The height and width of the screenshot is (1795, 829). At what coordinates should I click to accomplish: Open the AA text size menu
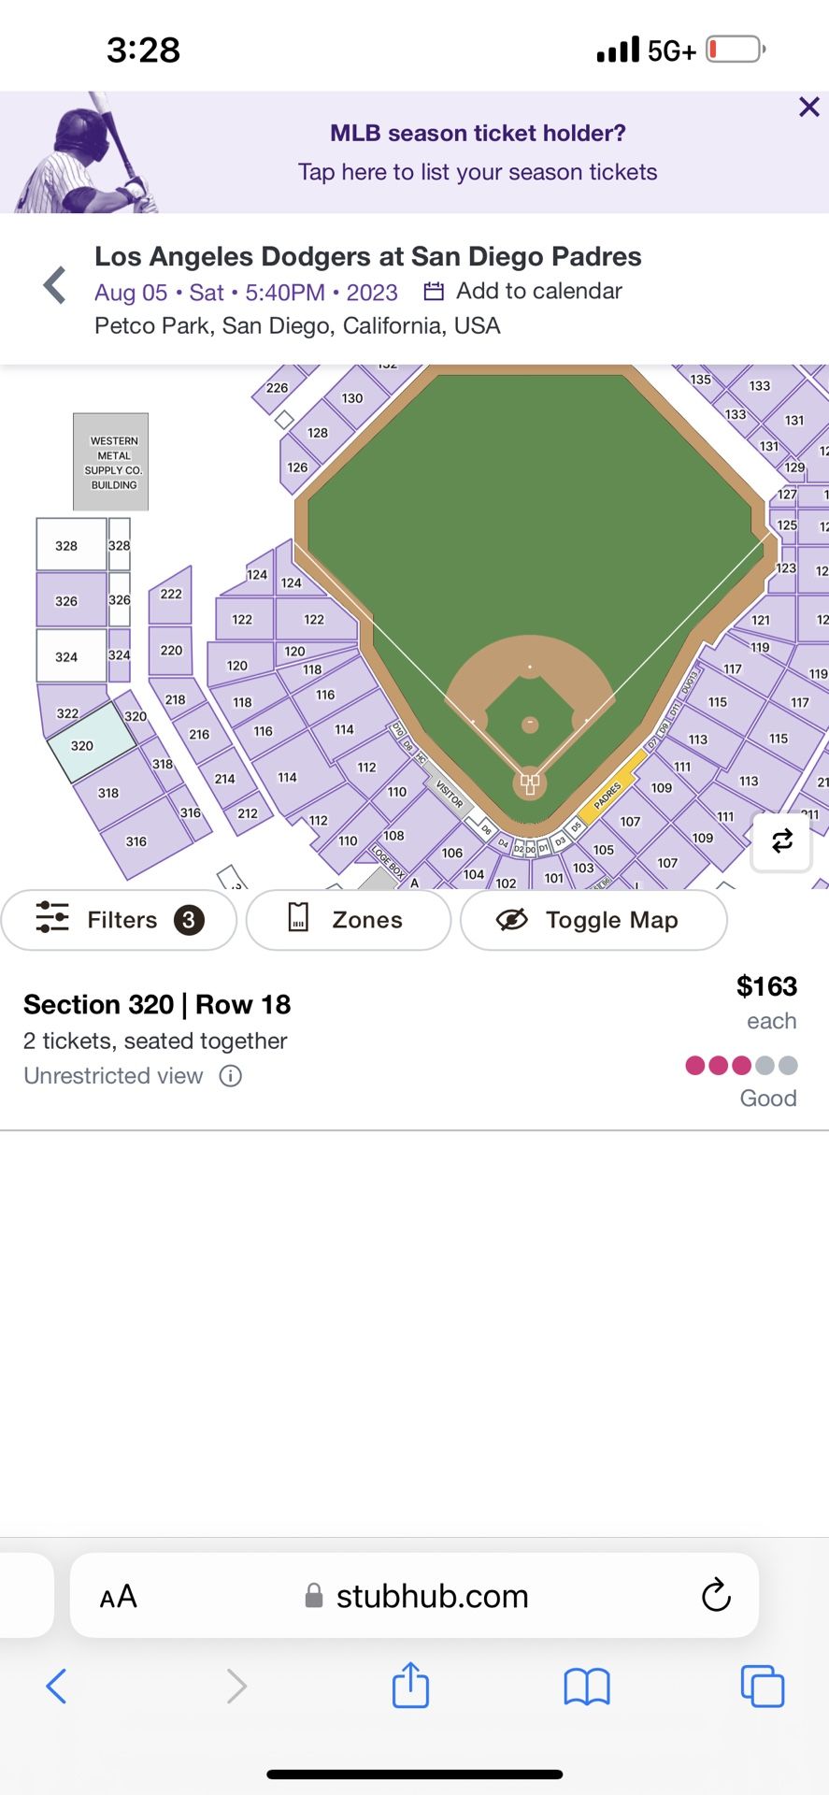pos(119,1596)
